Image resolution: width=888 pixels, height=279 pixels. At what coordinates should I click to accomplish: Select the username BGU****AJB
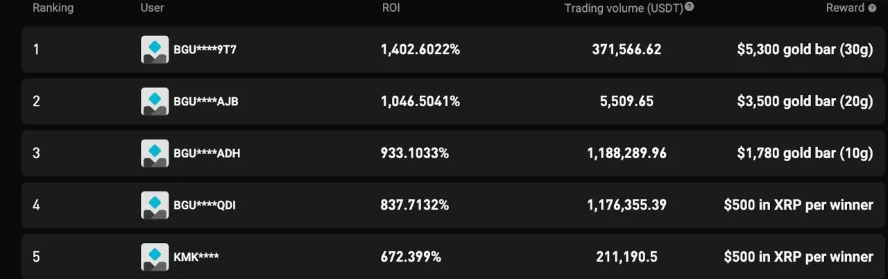click(x=206, y=101)
